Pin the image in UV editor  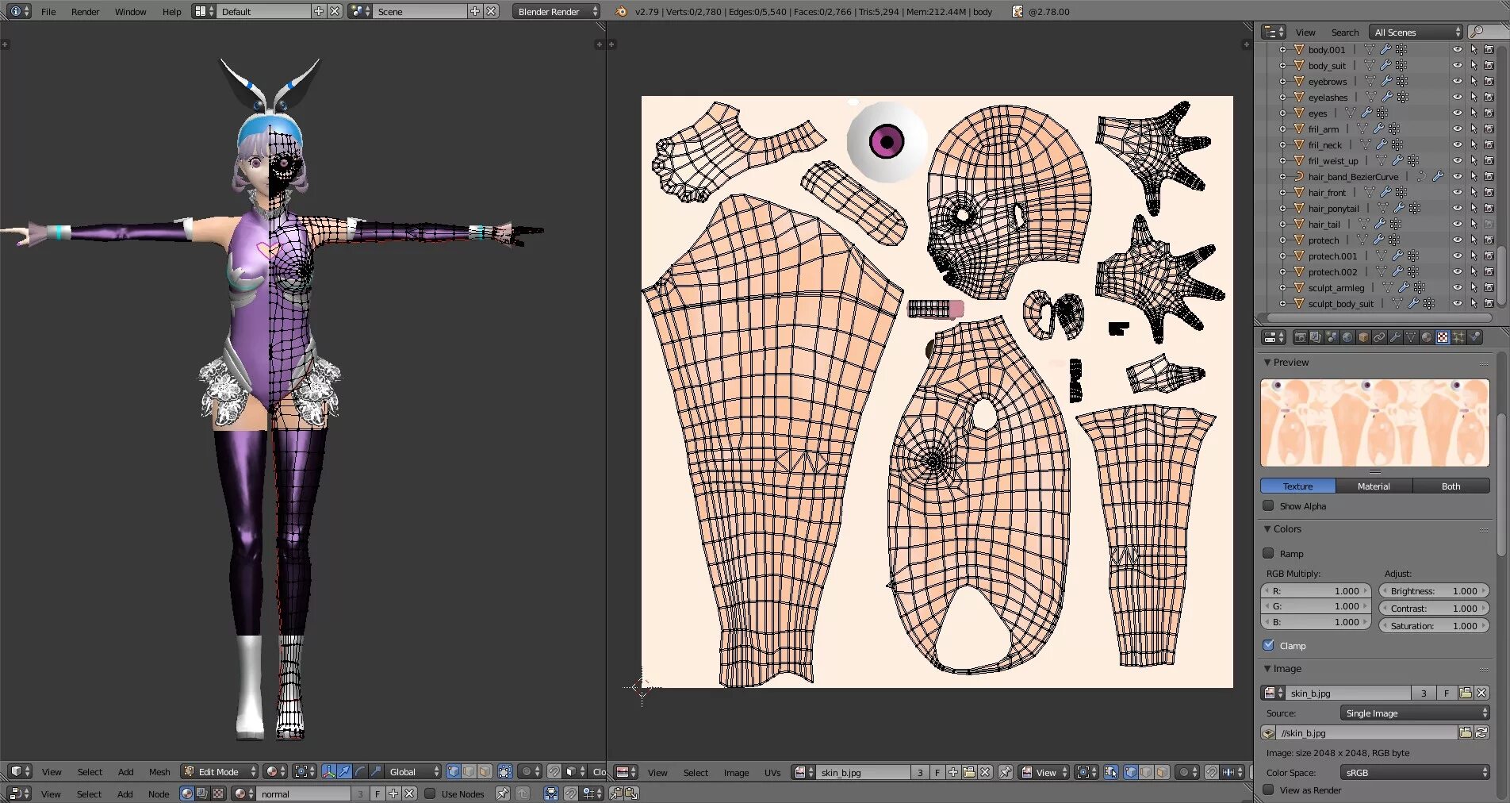(1005, 772)
